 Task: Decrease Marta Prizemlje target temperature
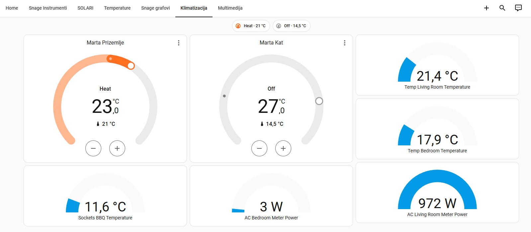tap(93, 148)
